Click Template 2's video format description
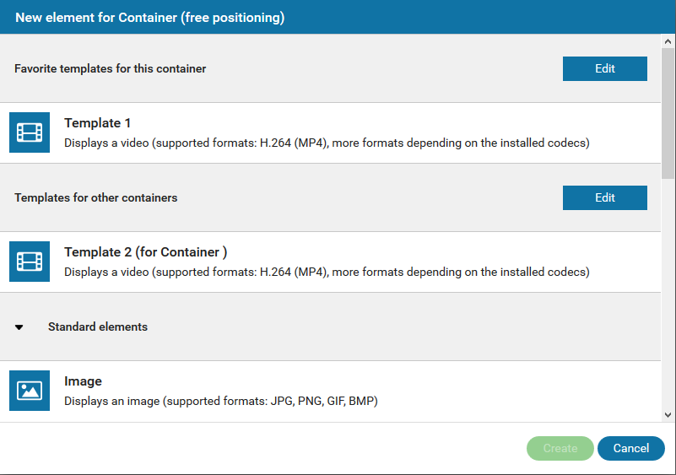676x475 pixels. 327,273
